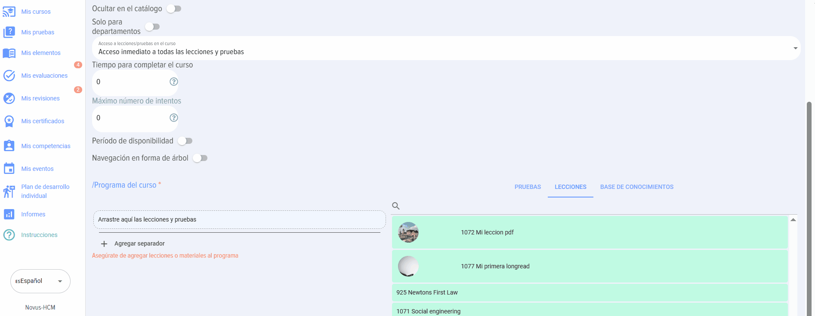
Task: Click the Informes chart icon
Action: pyautogui.click(x=9, y=214)
